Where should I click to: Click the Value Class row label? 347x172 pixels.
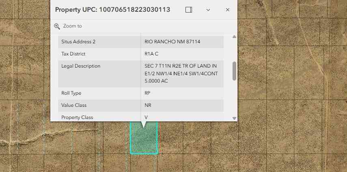coord(74,105)
